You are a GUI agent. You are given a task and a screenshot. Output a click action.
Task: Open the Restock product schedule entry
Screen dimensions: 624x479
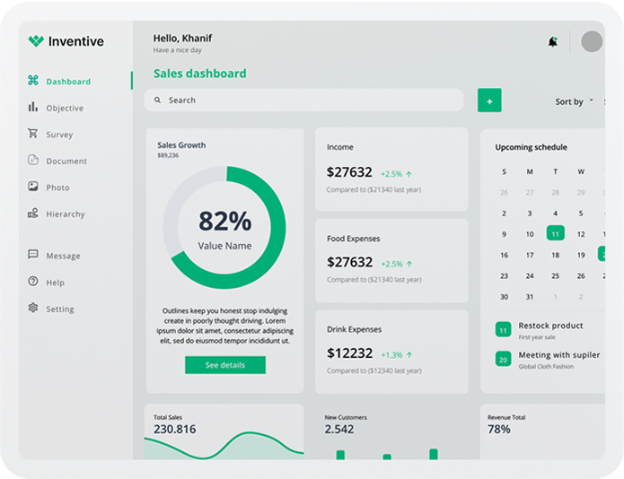[x=550, y=326]
